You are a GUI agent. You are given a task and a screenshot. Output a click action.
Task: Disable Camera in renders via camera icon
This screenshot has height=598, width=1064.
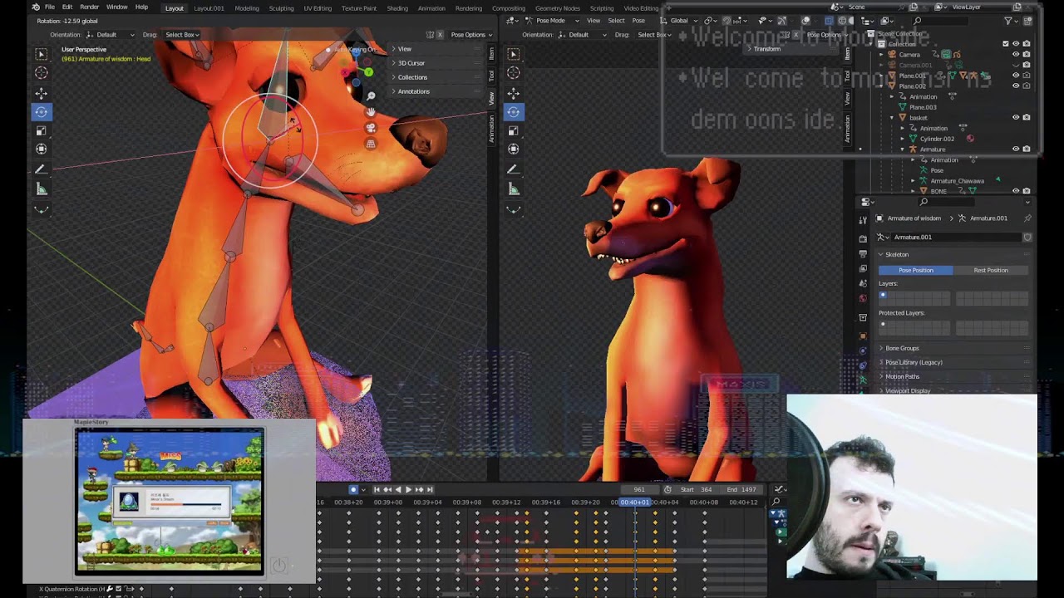(x=1027, y=55)
